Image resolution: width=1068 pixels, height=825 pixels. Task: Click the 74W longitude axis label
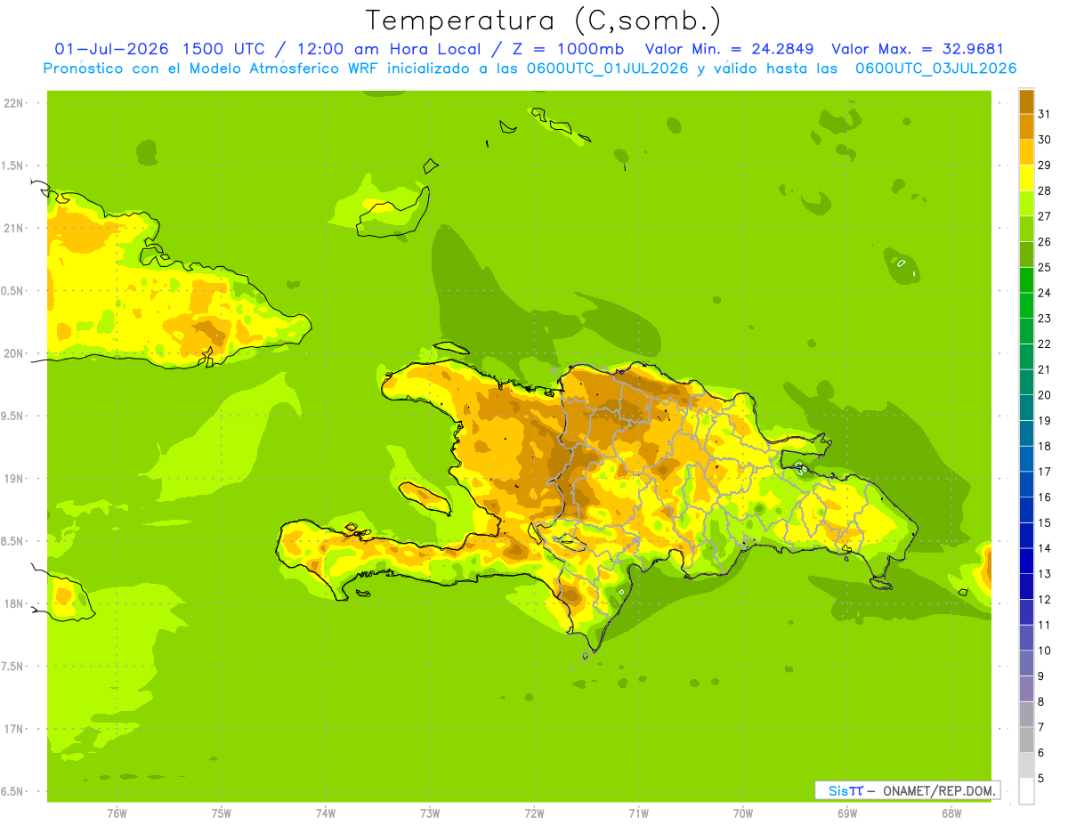pyautogui.click(x=325, y=813)
